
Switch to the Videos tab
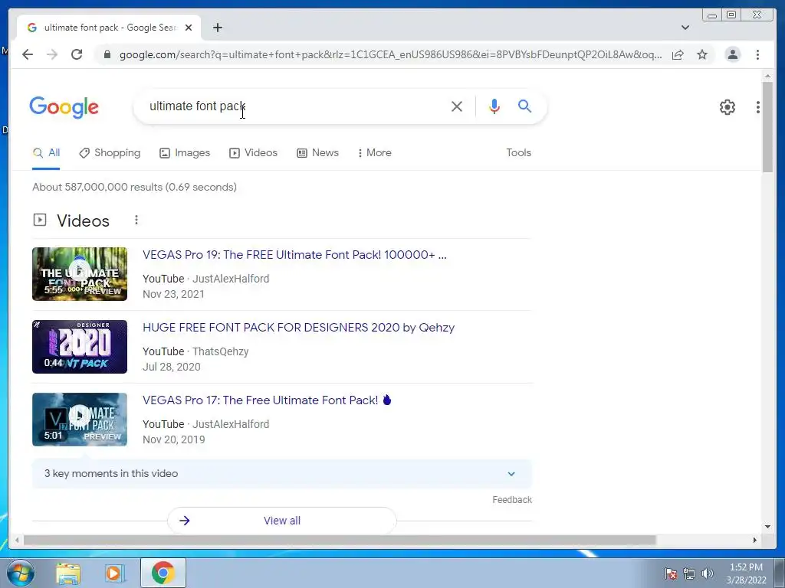[253, 153]
